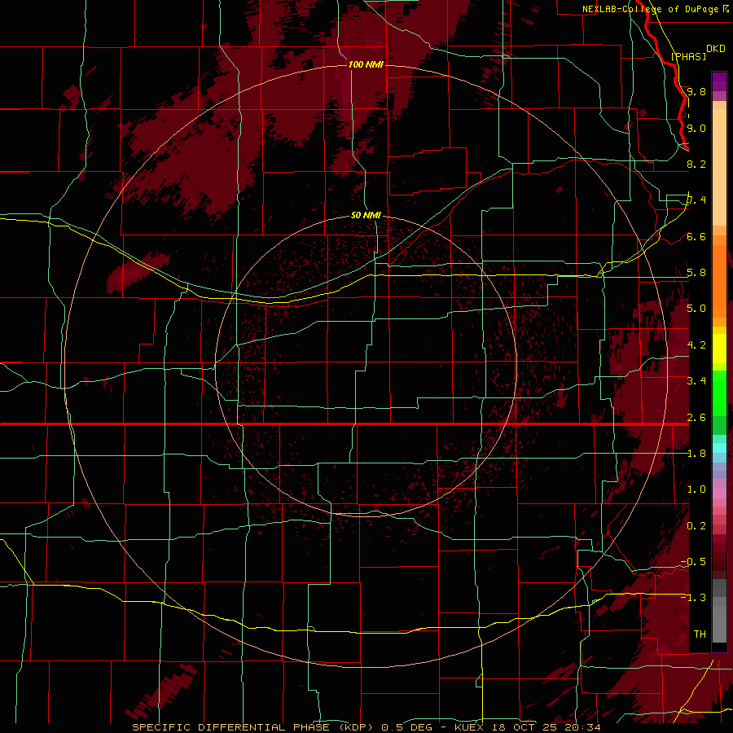This screenshot has width=733, height=733.
Task: Click the 'TH' threshold label on legend
Action: 700,634
